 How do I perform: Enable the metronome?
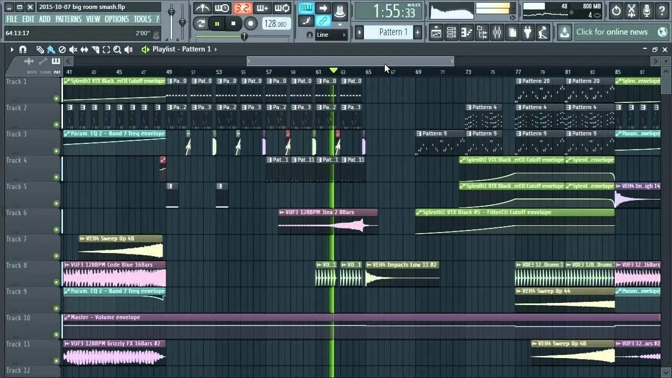[203, 8]
